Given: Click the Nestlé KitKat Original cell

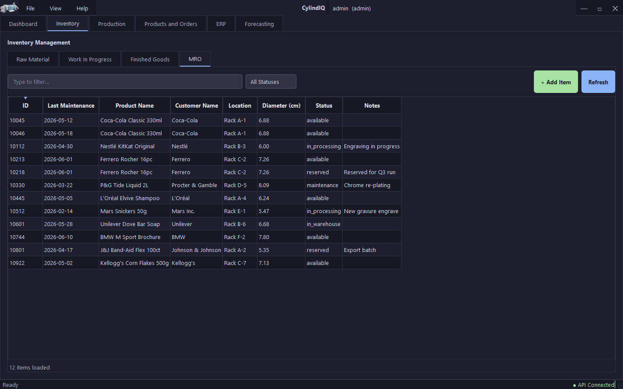Looking at the screenshot, I should [135, 146].
